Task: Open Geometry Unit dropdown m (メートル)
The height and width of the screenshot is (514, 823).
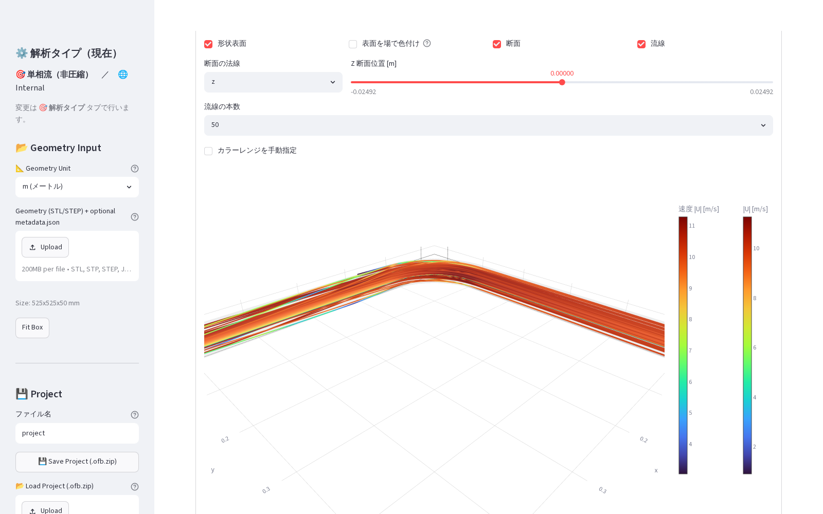Action: (77, 187)
